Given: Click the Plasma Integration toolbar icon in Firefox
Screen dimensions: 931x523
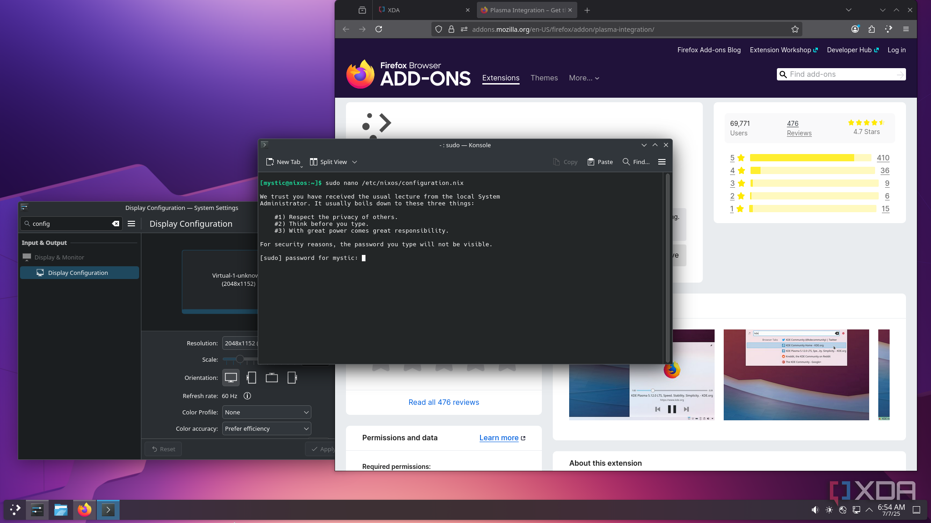Looking at the screenshot, I should [889, 29].
